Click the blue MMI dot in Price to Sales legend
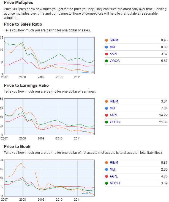 click(107, 47)
